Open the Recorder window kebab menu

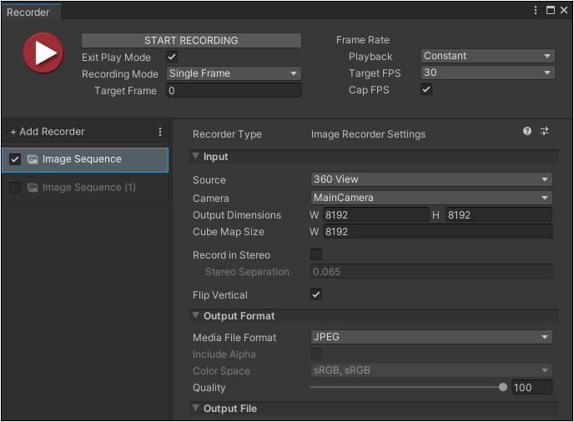(536, 10)
